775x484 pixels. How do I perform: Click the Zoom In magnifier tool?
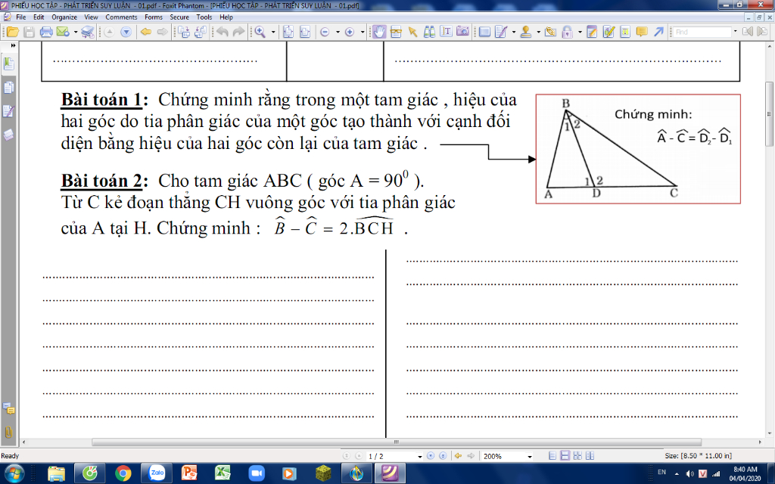tap(260, 32)
